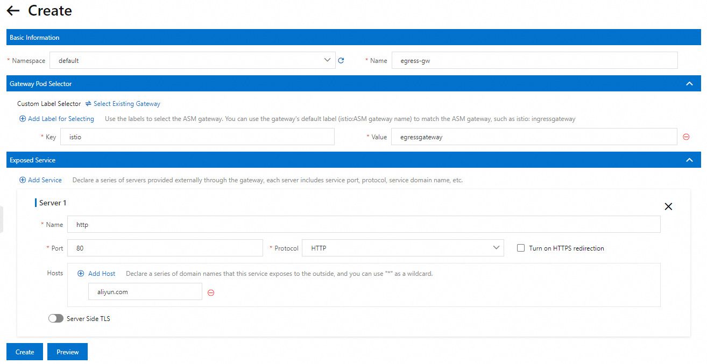707x364 pixels.
Task: Click the Add Service plus icon
Action: (23, 180)
